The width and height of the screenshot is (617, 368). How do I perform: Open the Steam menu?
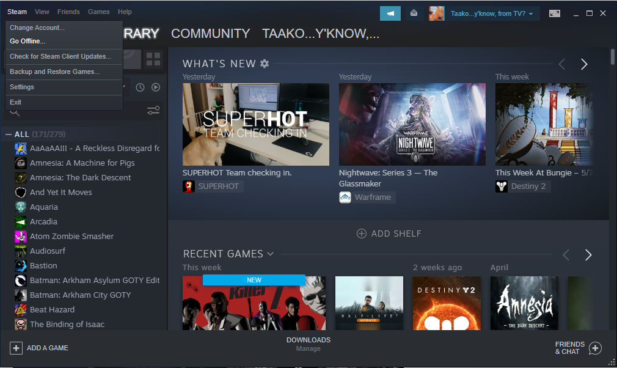coord(17,12)
